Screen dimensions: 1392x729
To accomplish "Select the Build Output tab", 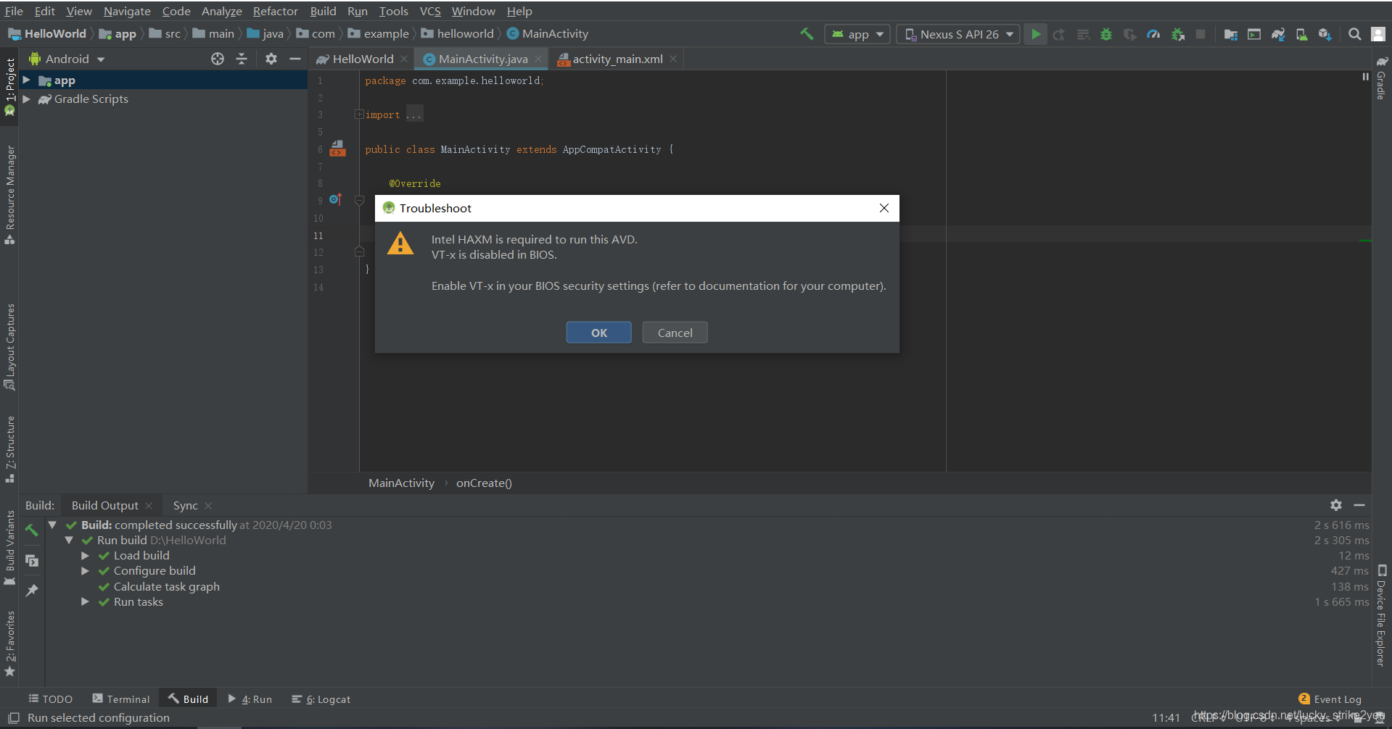I will point(104,505).
